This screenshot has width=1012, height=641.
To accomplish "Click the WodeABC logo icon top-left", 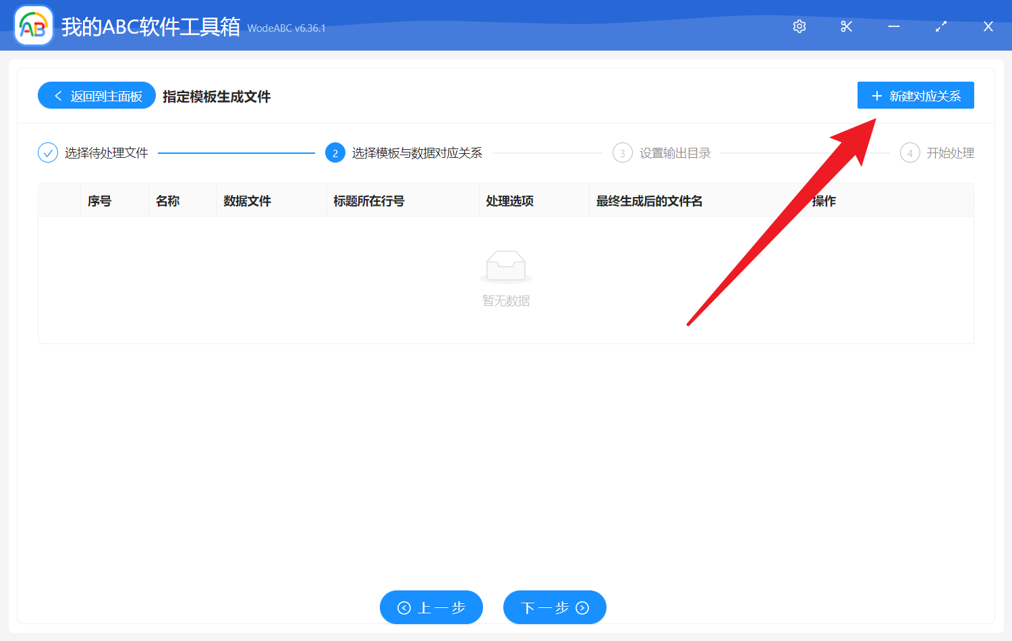I will [33, 25].
